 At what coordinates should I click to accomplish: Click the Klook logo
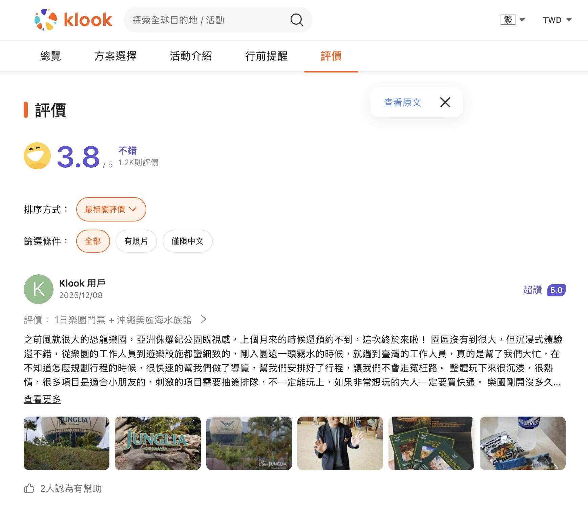pos(73,20)
